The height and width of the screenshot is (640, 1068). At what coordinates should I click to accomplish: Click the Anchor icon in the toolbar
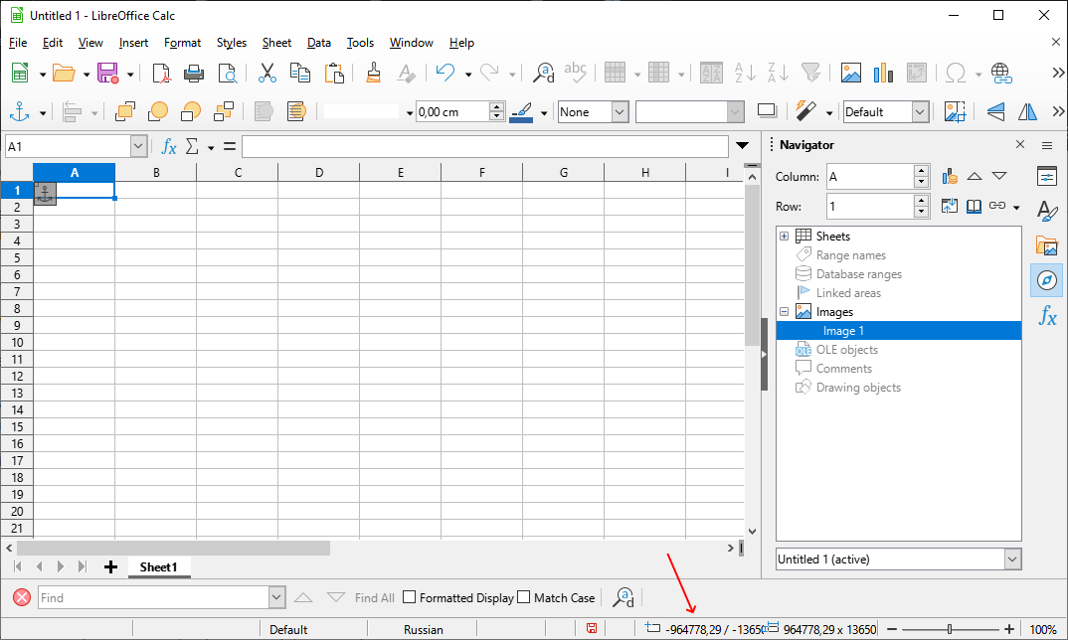(20, 111)
